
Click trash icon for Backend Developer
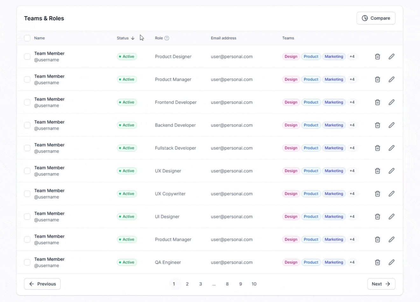(x=377, y=125)
